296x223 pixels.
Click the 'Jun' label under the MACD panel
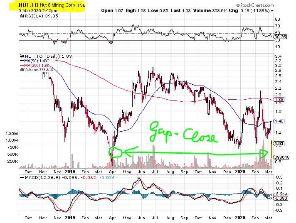point(141,218)
